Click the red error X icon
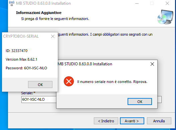Viewport: 176px width, 130px height. pyautogui.click(x=69, y=81)
